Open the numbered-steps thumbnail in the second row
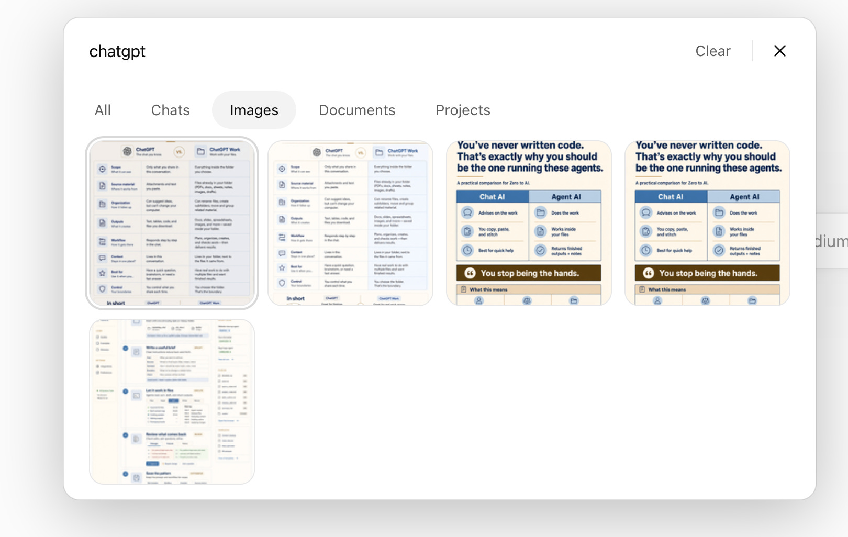The height and width of the screenshot is (537, 848). (172, 401)
